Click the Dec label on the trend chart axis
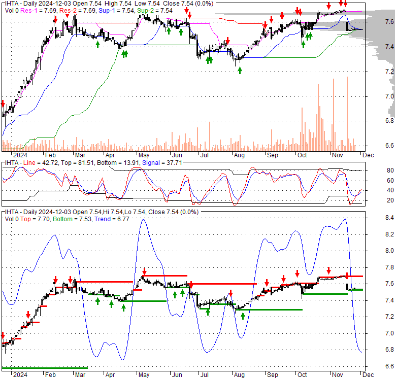 pyautogui.click(x=368, y=375)
